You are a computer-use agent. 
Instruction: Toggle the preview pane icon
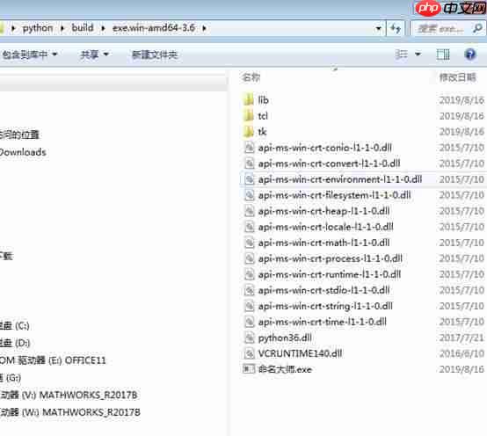[443, 54]
